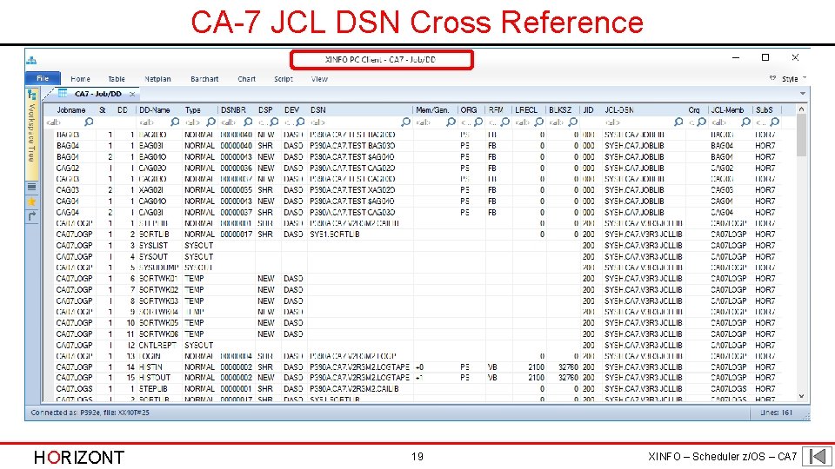Click the Jobname filter input field
The image size is (835, 469).
64,122
